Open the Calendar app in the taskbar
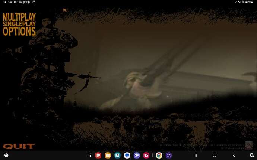 [118, 155]
